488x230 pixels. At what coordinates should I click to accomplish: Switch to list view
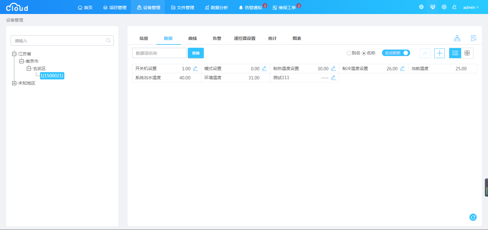(x=455, y=53)
